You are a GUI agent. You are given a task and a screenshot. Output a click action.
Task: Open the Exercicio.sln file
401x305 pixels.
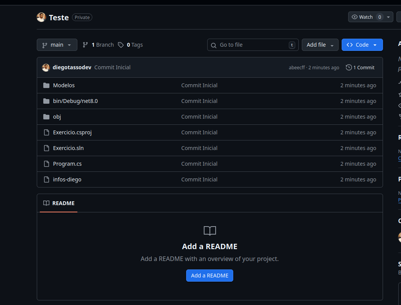tap(68, 148)
